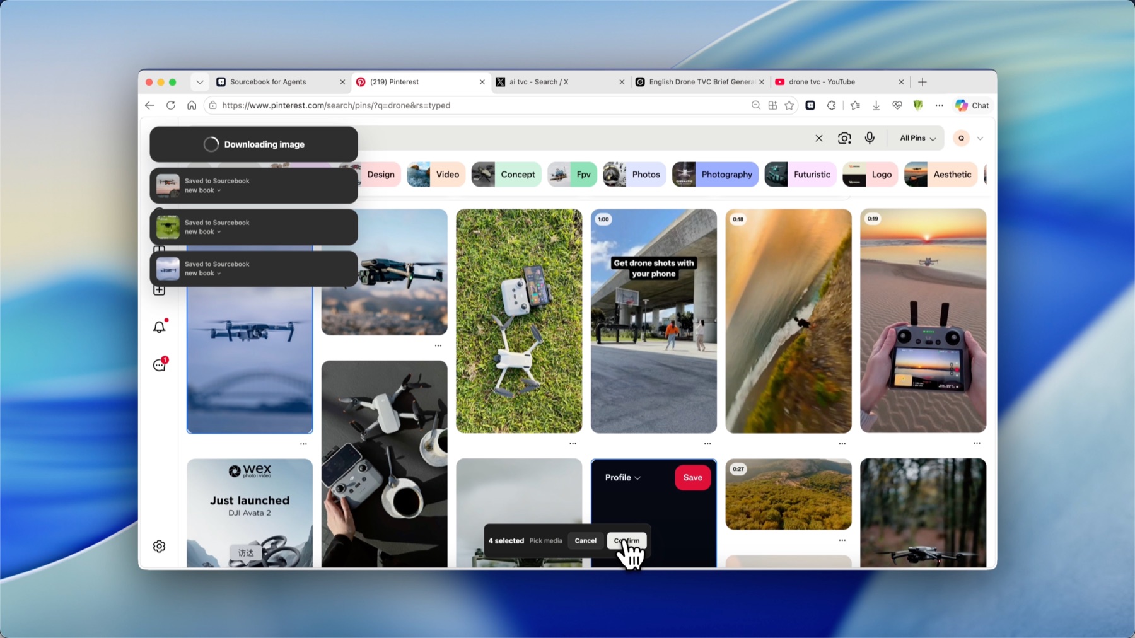The image size is (1135, 638).
Task: Switch to the Sourcebook for Agents tab
Action: coord(280,82)
